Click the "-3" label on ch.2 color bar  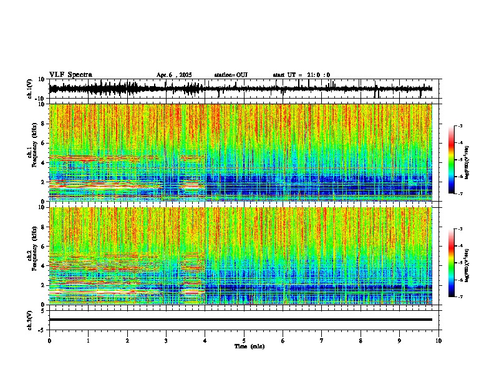pyautogui.click(x=460, y=229)
